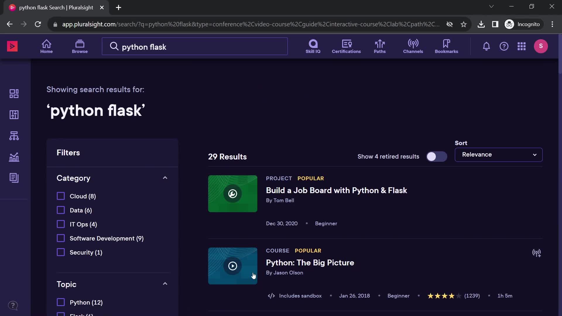
Task: Click Python The Big Picture course link
Action: click(310, 262)
